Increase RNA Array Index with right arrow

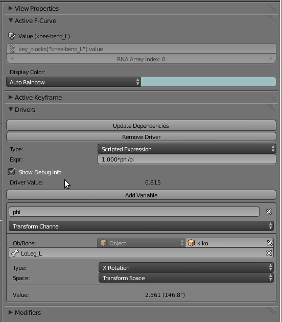[271, 59]
